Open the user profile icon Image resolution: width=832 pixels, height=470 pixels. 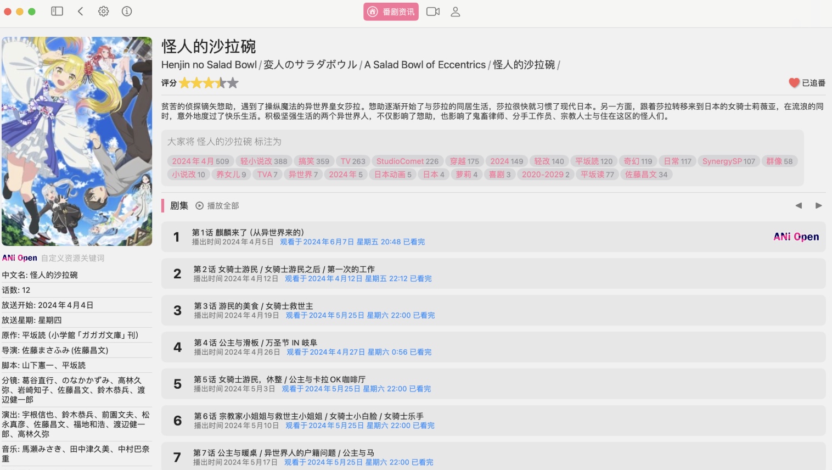coord(456,12)
